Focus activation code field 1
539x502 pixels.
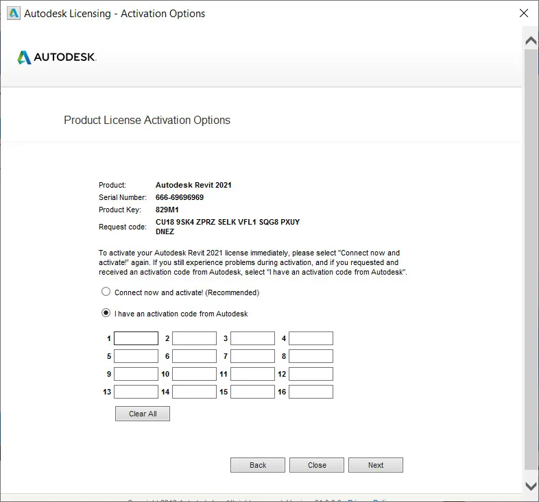[136, 338]
